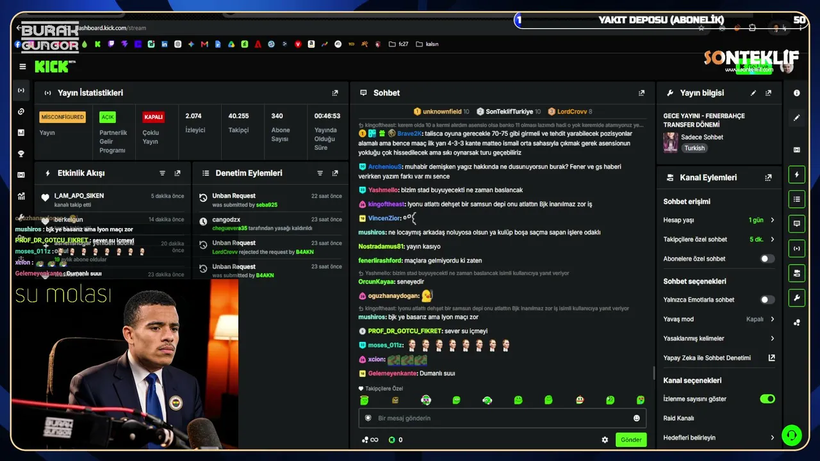Screen dimensions: 820x461
Task: Click ArcheniouS username in chat
Action: [384, 166]
